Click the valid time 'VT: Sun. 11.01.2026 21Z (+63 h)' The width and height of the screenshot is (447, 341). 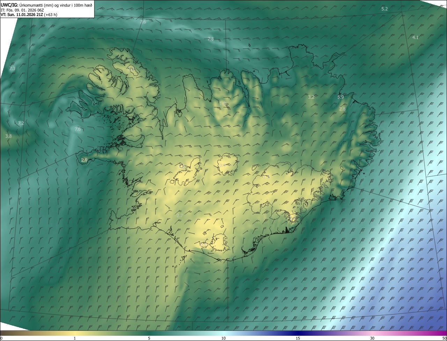29,15
